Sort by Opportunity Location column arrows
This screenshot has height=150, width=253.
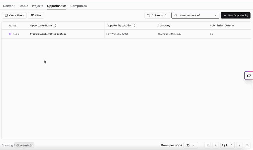click(x=135, y=26)
